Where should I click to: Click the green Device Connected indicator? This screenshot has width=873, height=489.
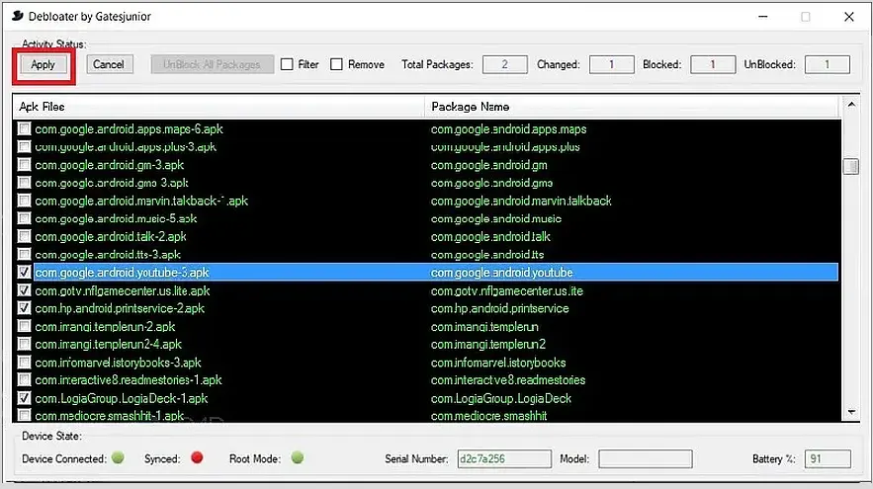coord(118,457)
